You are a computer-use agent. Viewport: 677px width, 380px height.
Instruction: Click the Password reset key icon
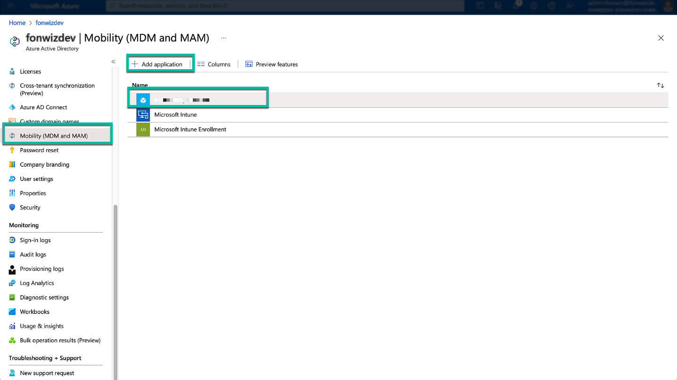coord(12,150)
